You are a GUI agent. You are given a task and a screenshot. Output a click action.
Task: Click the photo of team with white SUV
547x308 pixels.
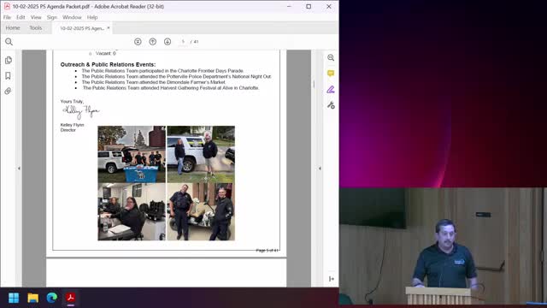[132, 154]
